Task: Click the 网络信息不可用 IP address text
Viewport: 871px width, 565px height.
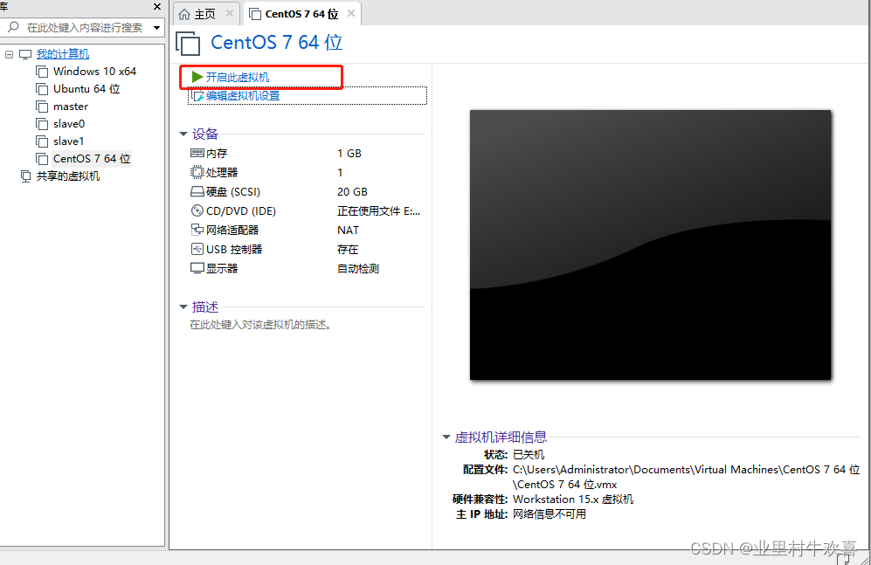Action: [549, 514]
